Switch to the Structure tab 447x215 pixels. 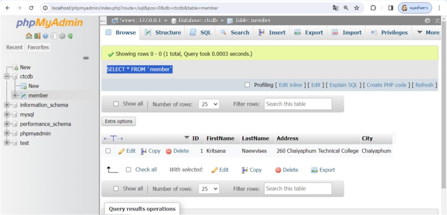(163, 32)
